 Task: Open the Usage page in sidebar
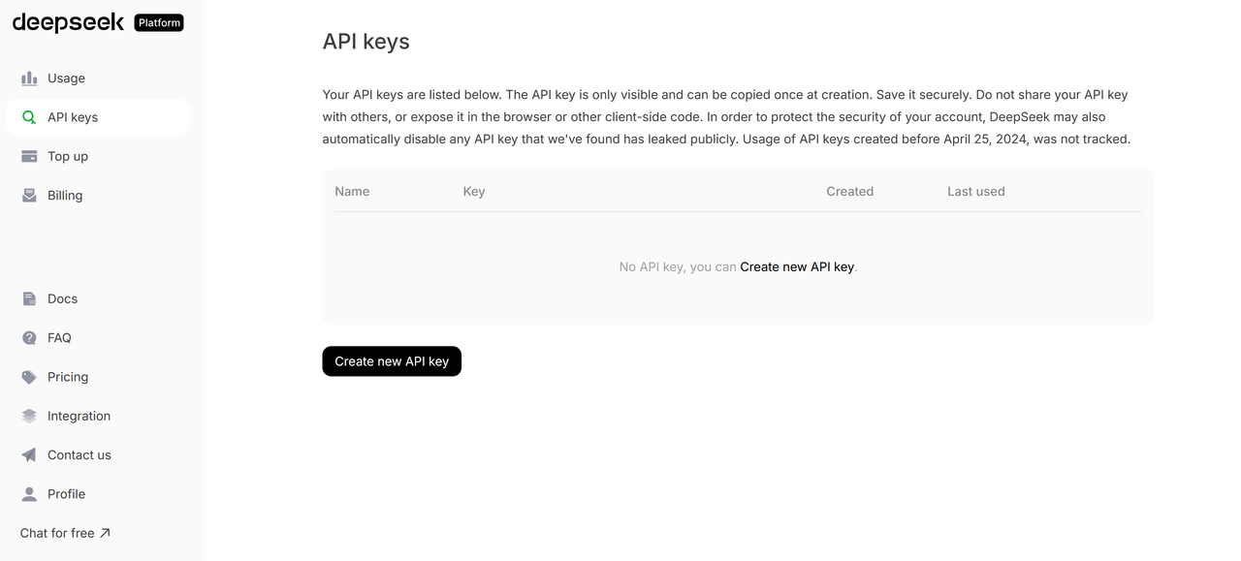click(x=66, y=78)
